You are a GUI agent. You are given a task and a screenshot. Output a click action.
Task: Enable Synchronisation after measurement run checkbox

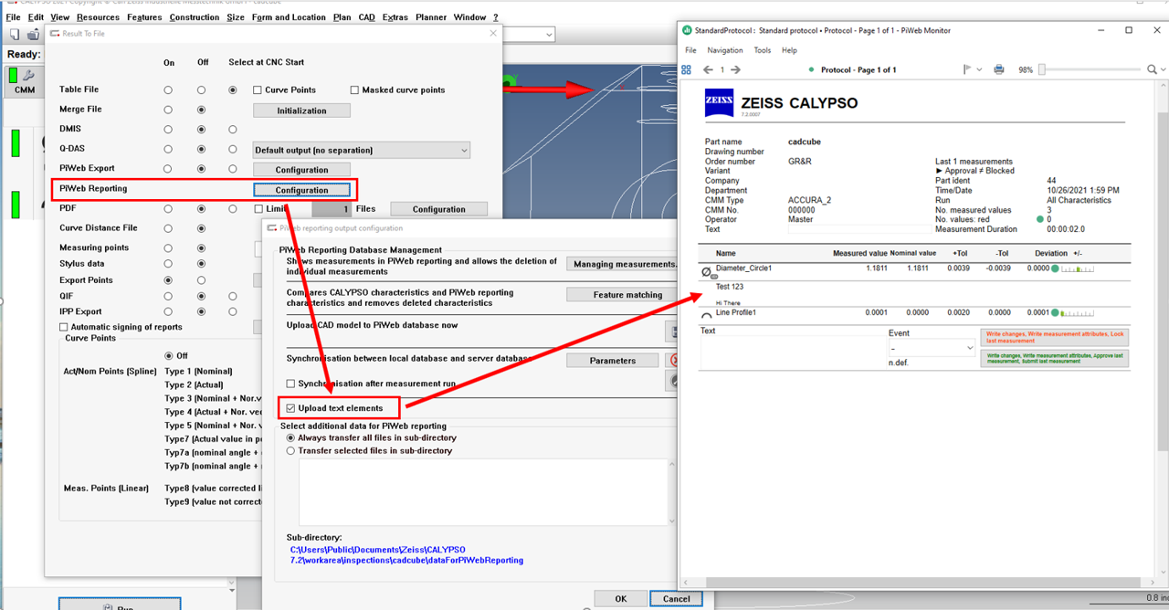291,384
